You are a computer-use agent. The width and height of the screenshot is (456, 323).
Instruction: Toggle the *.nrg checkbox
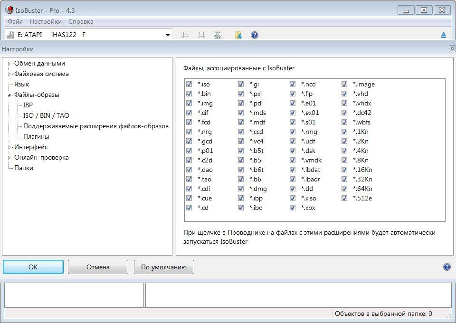189,132
